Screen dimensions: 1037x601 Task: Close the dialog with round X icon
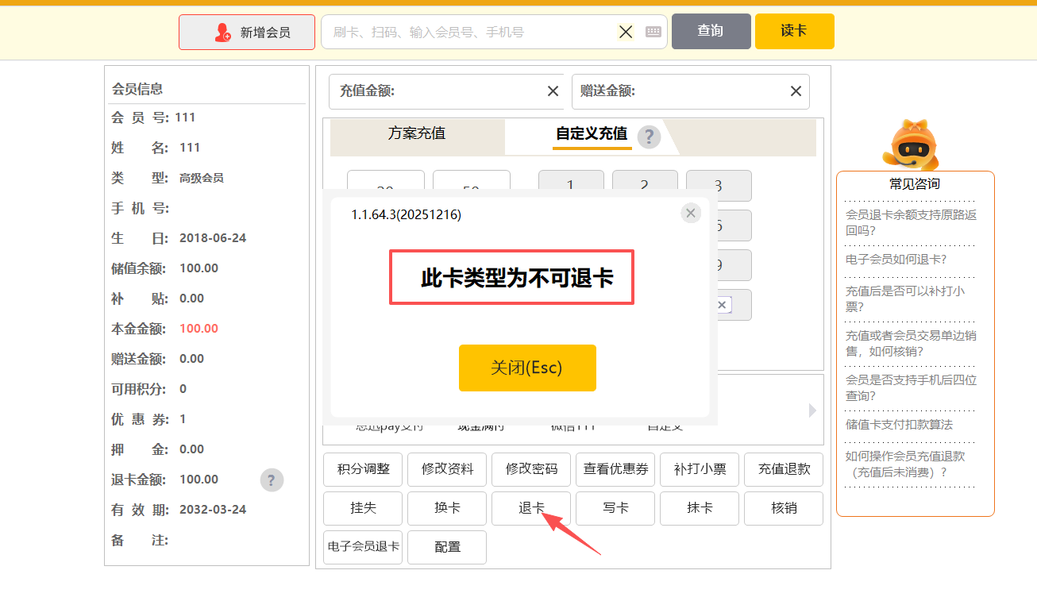pos(691,213)
